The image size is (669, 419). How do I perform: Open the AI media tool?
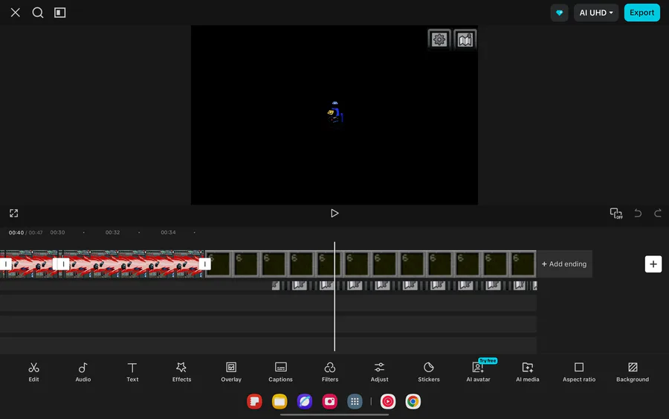tap(527, 372)
